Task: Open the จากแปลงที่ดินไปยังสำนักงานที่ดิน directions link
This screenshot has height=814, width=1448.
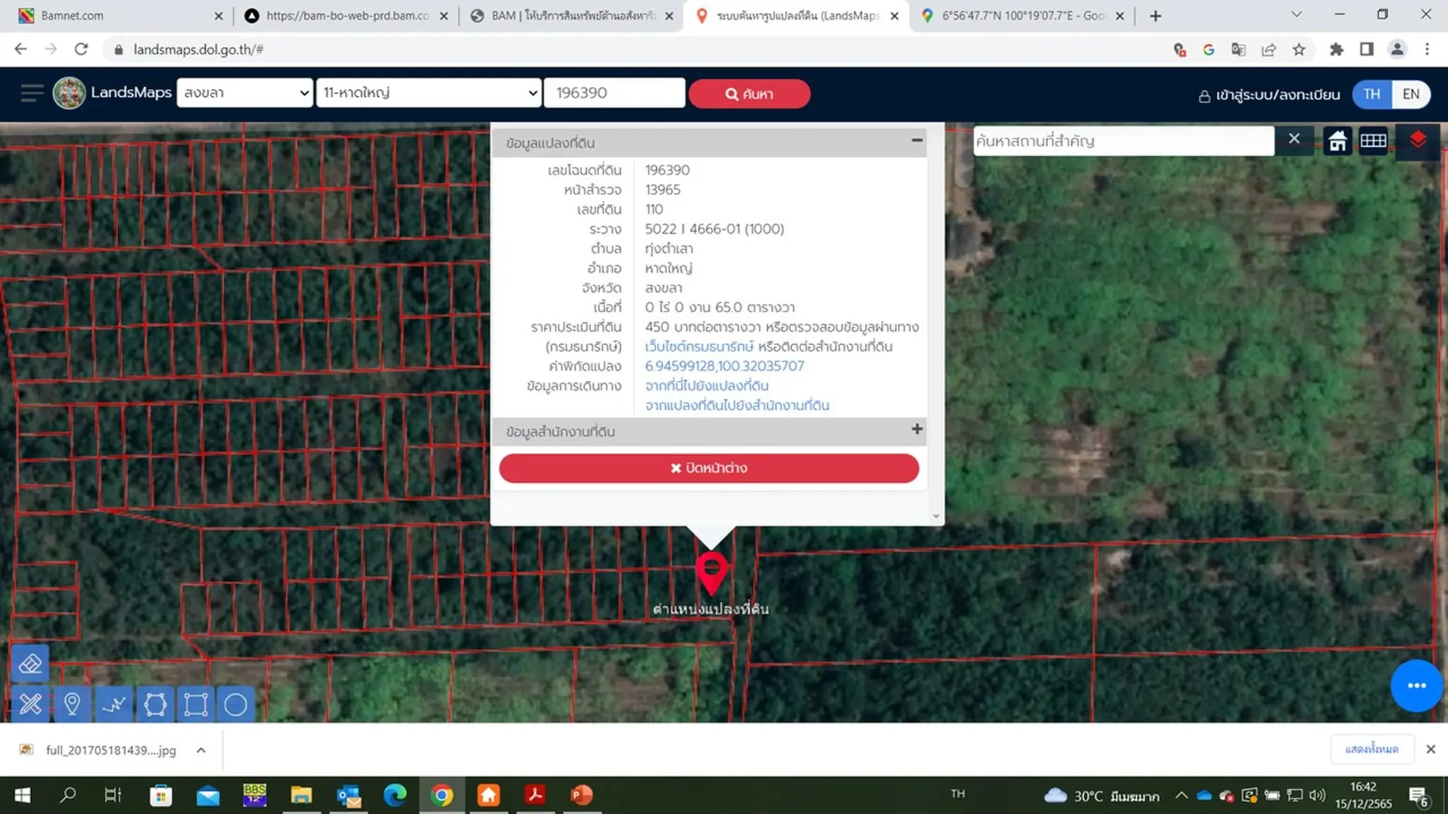Action: pos(737,406)
